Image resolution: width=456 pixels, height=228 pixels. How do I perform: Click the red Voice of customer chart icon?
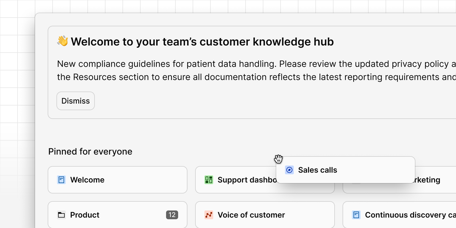coord(209,215)
